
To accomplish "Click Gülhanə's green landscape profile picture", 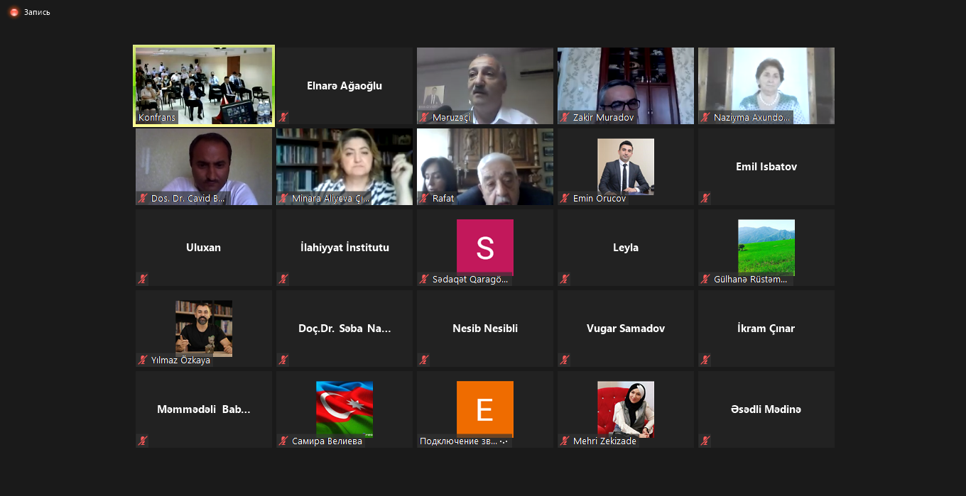I will [766, 246].
